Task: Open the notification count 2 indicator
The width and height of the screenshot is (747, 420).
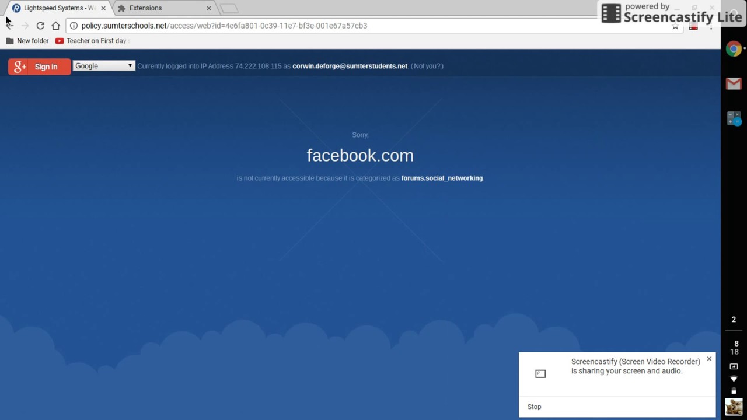Action: (x=734, y=320)
